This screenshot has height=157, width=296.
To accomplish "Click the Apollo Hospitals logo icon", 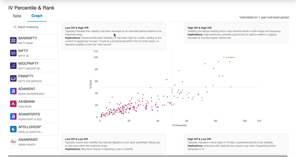I will coord(13,129).
